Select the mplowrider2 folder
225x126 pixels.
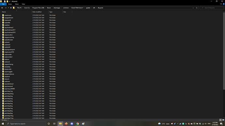[x=8, y=57]
